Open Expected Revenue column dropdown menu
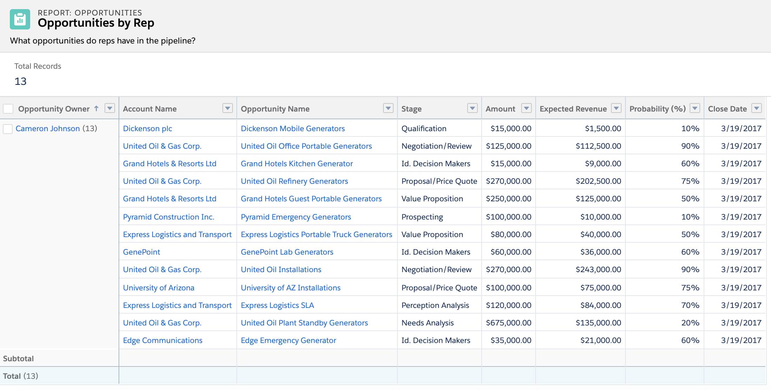 point(616,108)
